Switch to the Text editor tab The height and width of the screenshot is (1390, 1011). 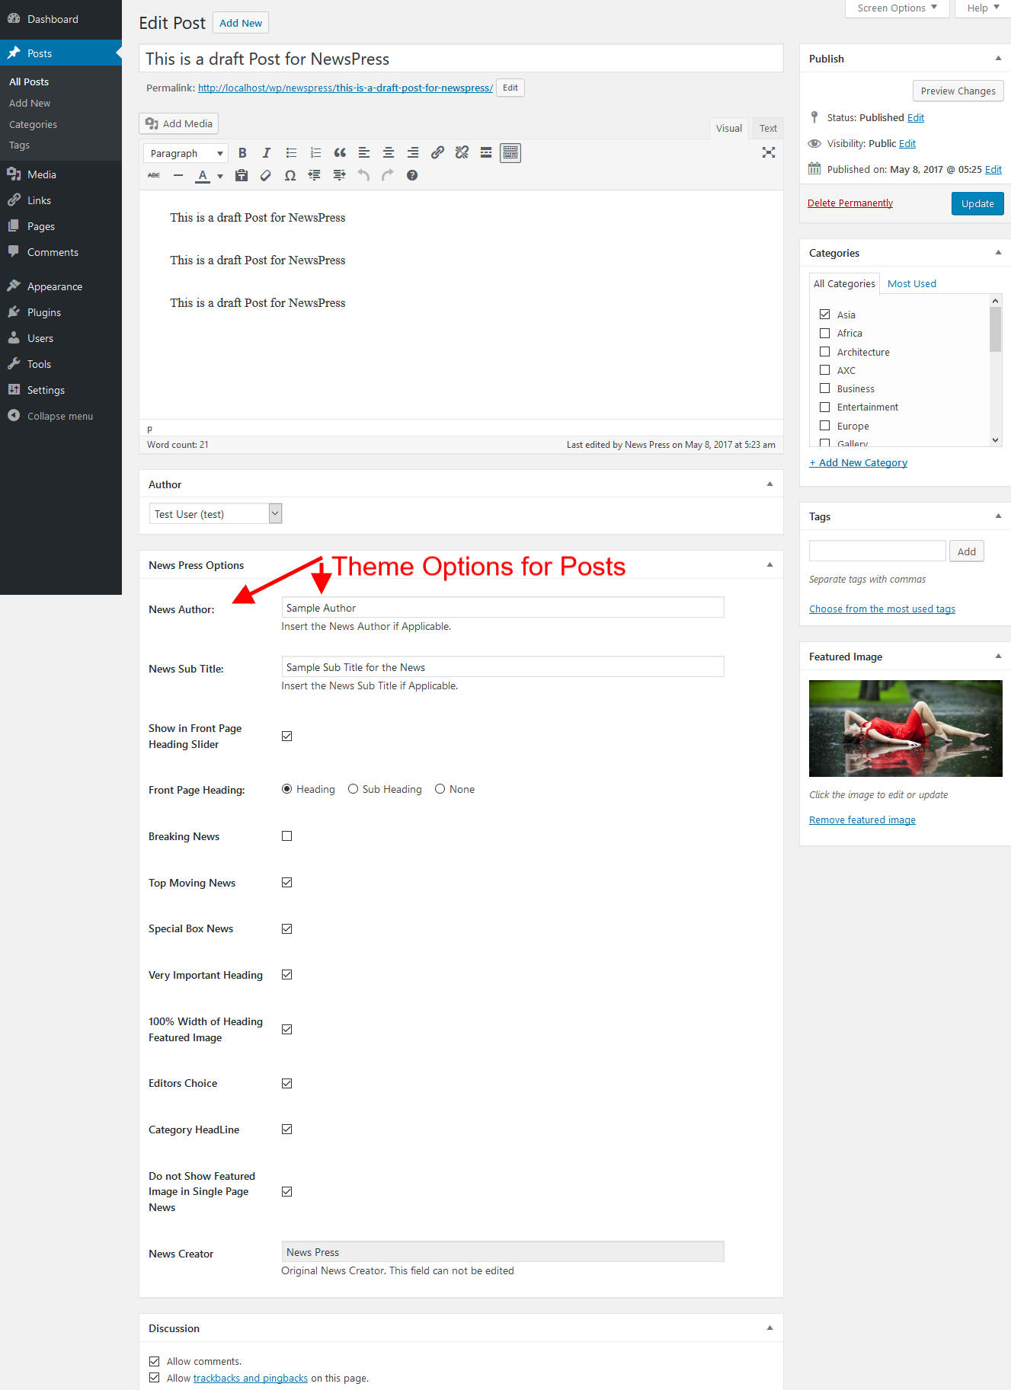pyautogui.click(x=768, y=128)
